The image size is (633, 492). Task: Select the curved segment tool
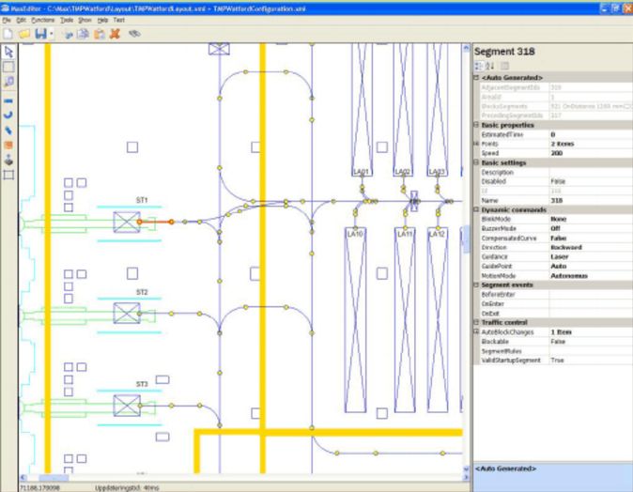(8, 114)
